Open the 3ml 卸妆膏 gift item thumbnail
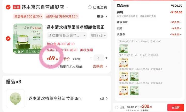This screenshot has width=186, height=112. (x=16, y=99)
